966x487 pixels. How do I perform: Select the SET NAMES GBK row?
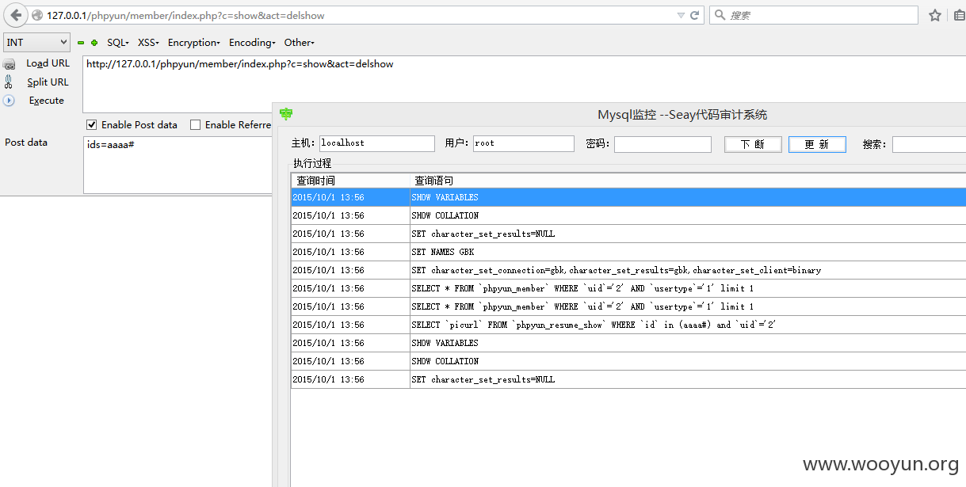(628, 252)
